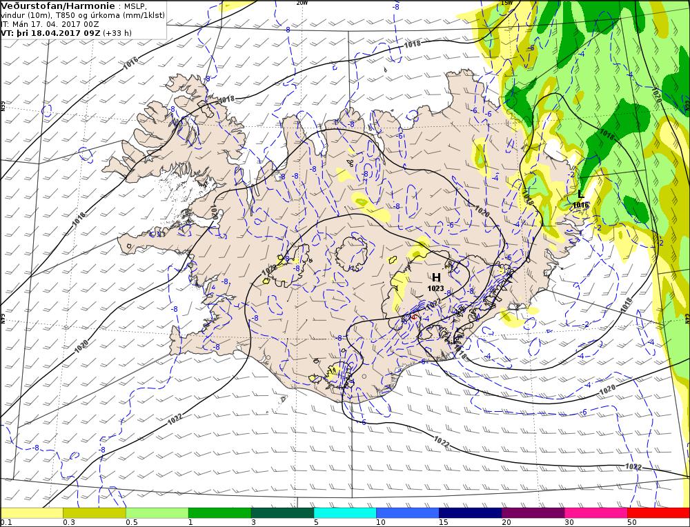Click the '15W' longitude label
The width and height of the screenshot is (690, 527).
(506, 3)
